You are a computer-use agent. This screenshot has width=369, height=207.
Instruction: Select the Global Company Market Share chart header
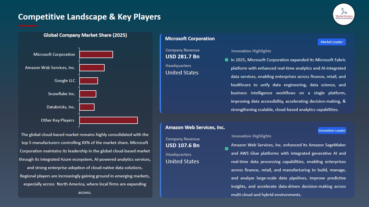click(x=85, y=35)
